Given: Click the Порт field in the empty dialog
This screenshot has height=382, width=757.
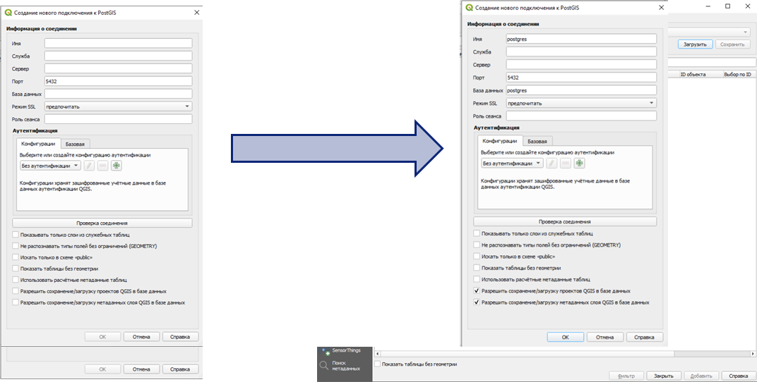Looking at the screenshot, I should [119, 81].
